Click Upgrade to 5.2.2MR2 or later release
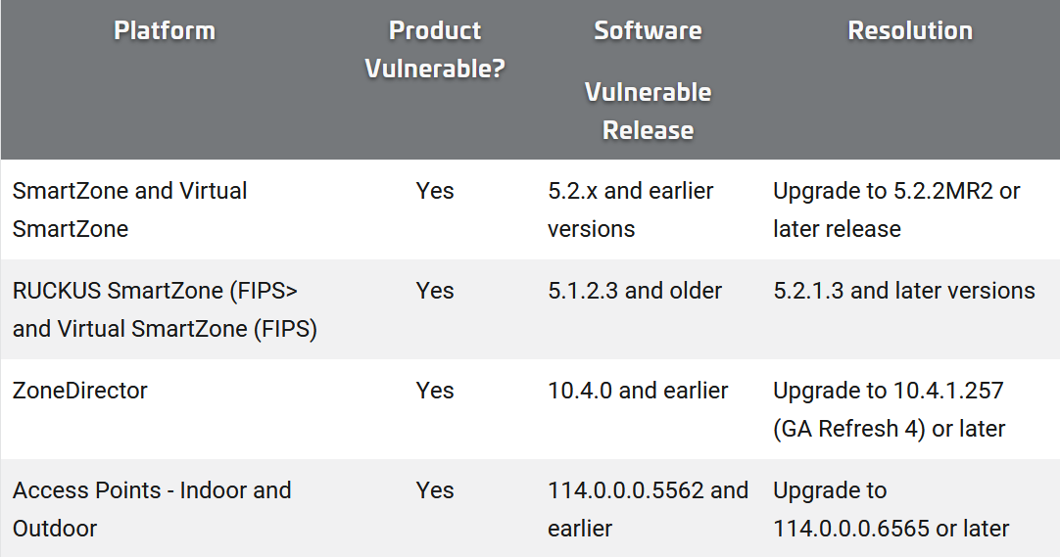1060x557 pixels. pos(896,209)
